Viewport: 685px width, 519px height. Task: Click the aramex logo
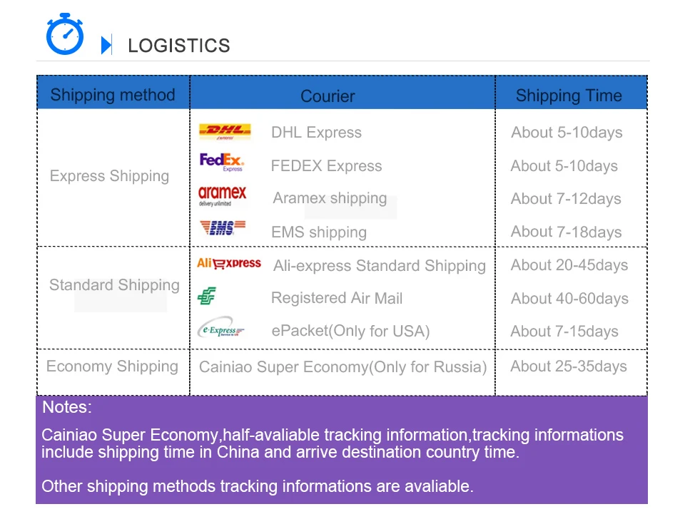tap(222, 195)
